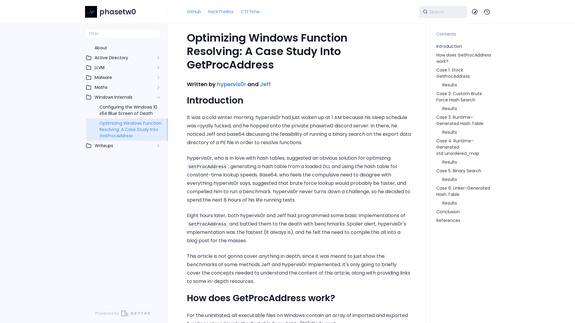Click the Active Directory folder icon

coord(89,58)
